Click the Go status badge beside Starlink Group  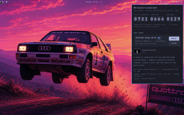[x=159, y=38]
